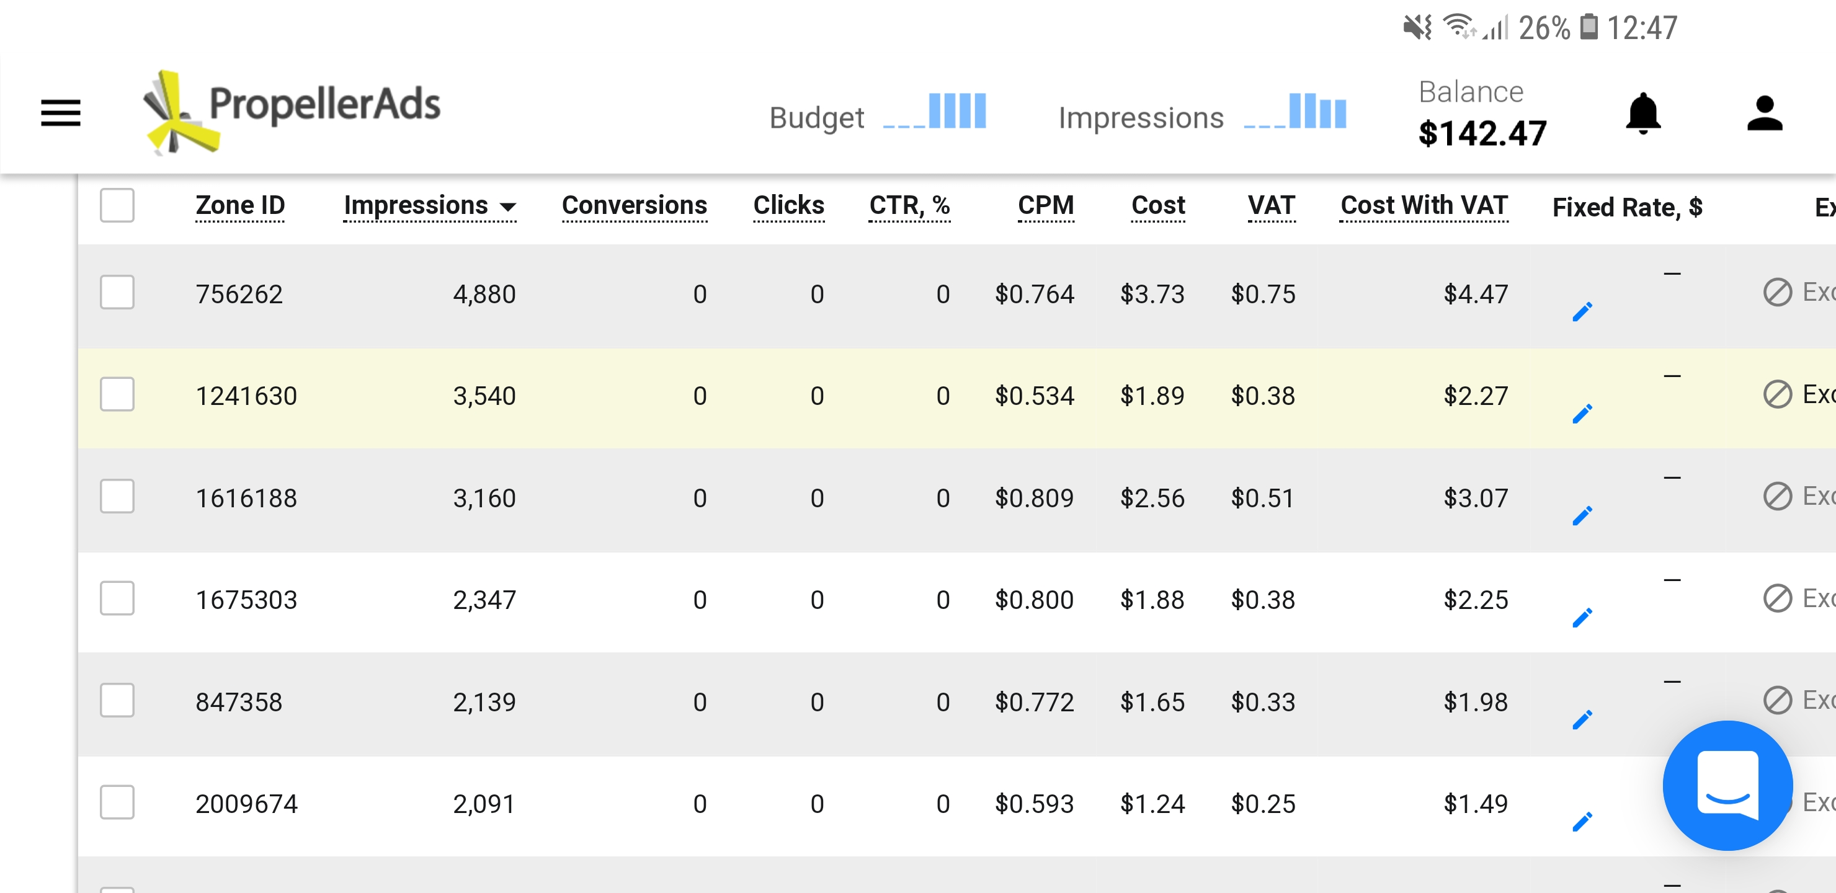This screenshot has height=893, width=1836.
Task: Check the box for zone 1675303
Action: pos(117,598)
